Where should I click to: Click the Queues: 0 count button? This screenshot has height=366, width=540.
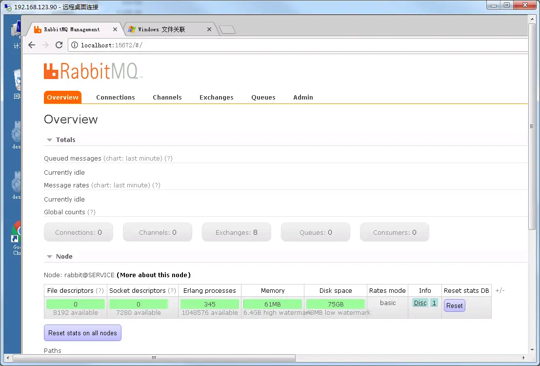point(316,232)
